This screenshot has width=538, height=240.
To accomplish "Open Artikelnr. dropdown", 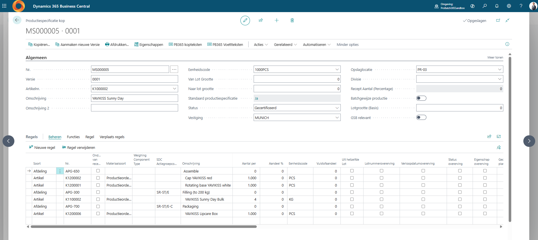I will 174,89.
